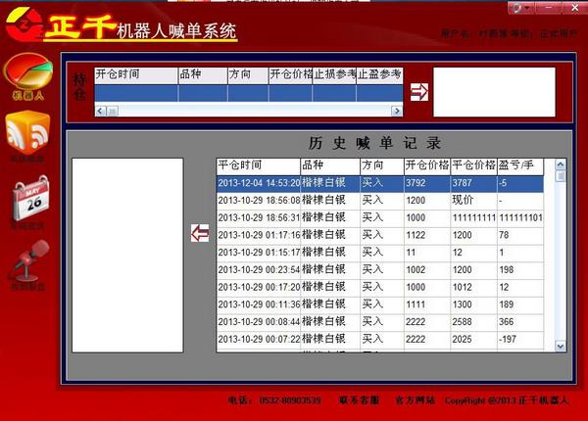Click the profit value 198
Image resolution: width=588 pixels, height=421 pixels.
[520, 270]
